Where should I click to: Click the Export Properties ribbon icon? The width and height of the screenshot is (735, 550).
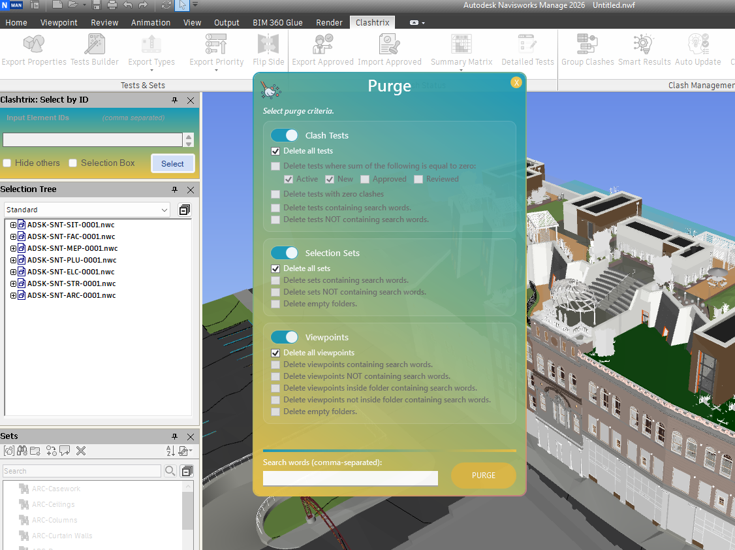(33, 45)
